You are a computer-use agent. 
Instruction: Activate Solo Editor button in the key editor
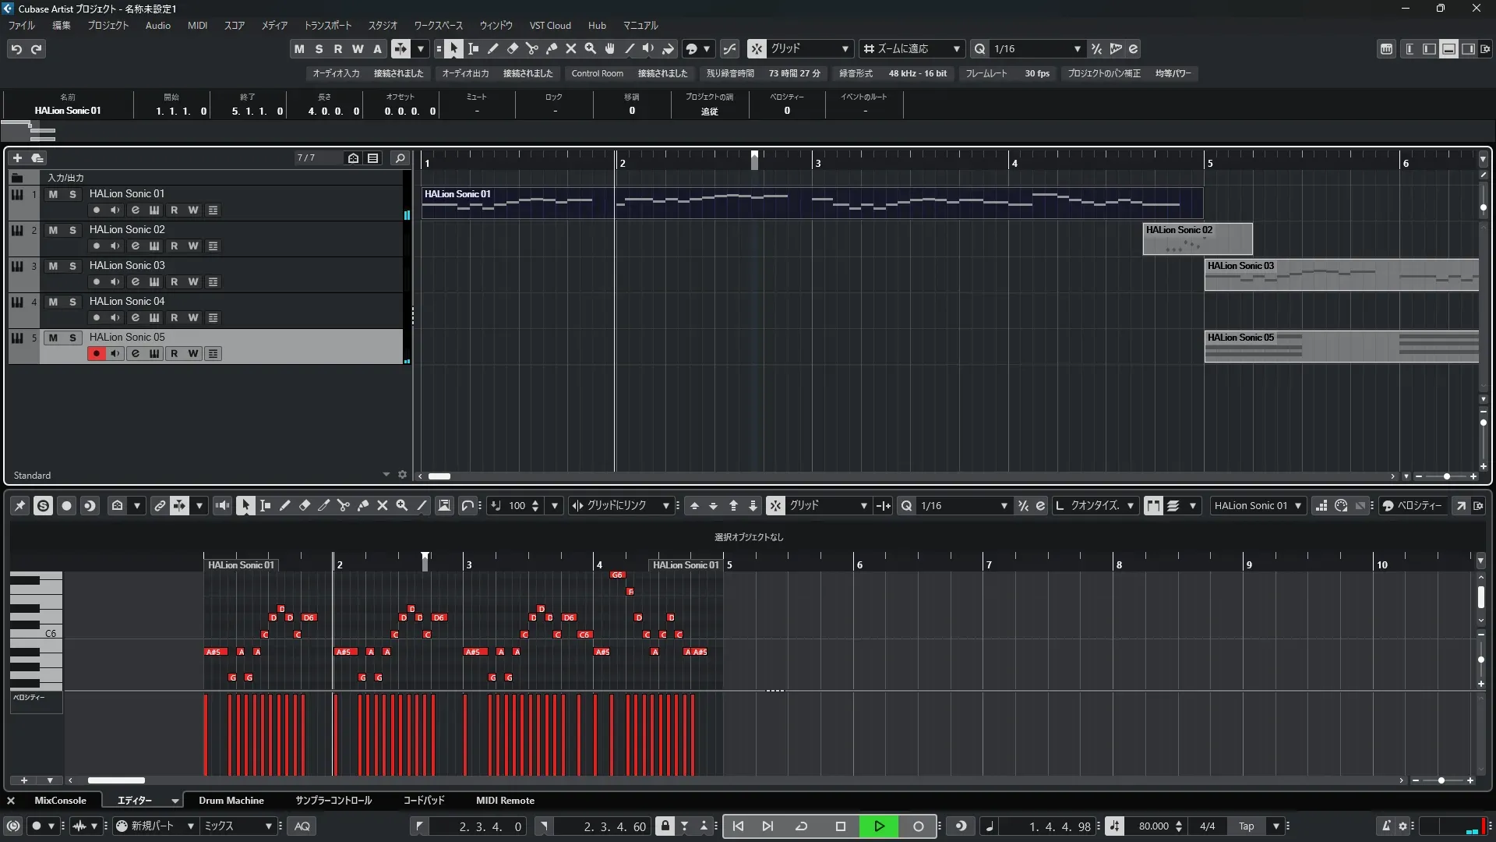43,506
